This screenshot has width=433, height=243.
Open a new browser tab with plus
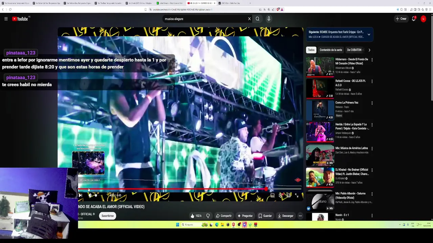[250, 3]
